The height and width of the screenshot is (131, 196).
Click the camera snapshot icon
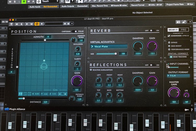coord(178,22)
